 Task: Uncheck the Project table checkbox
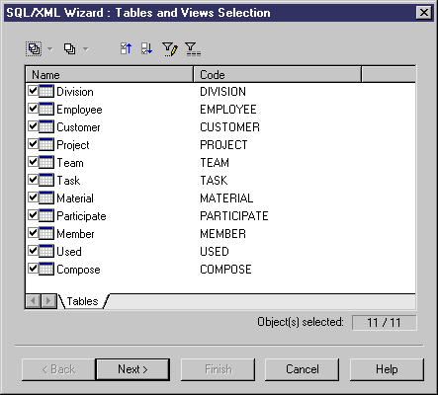(x=33, y=144)
